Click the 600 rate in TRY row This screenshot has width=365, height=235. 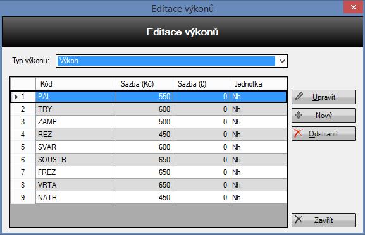click(144, 109)
